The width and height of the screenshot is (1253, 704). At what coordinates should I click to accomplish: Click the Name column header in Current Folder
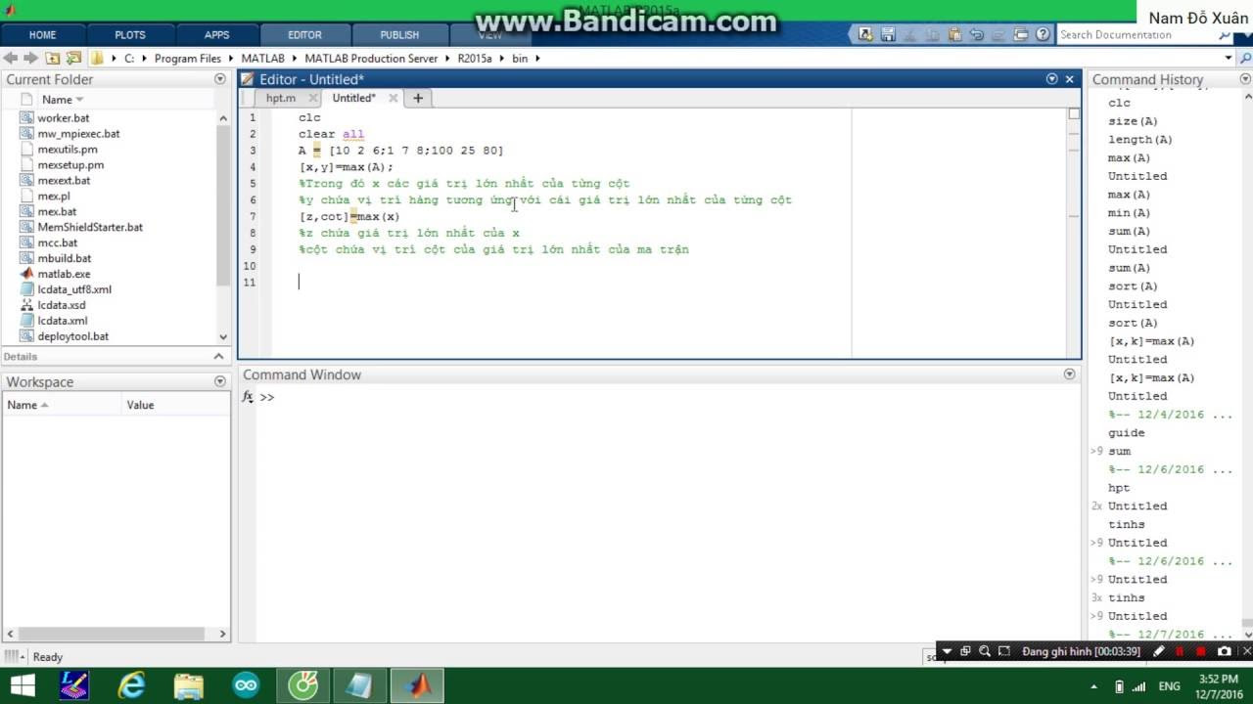[63, 100]
